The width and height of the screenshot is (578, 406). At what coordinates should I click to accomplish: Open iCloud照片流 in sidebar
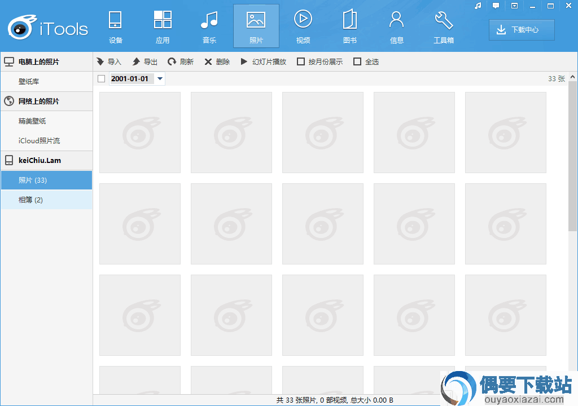[x=46, y=141]
